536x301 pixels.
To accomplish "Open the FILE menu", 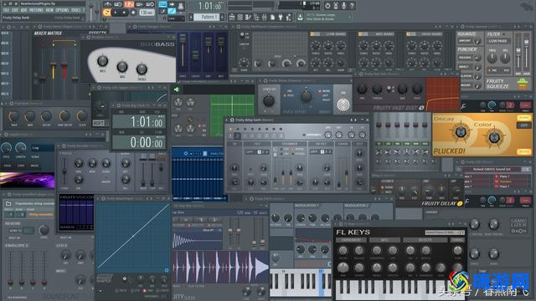I will (x=6, y=10).
